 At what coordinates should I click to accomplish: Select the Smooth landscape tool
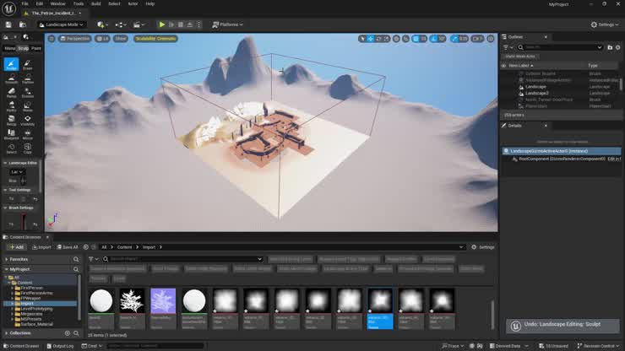[11, 78]
